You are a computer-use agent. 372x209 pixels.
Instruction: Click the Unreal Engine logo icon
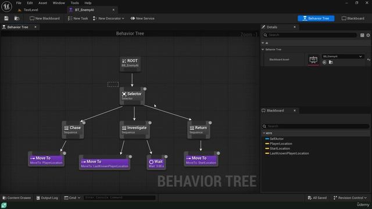6,6
